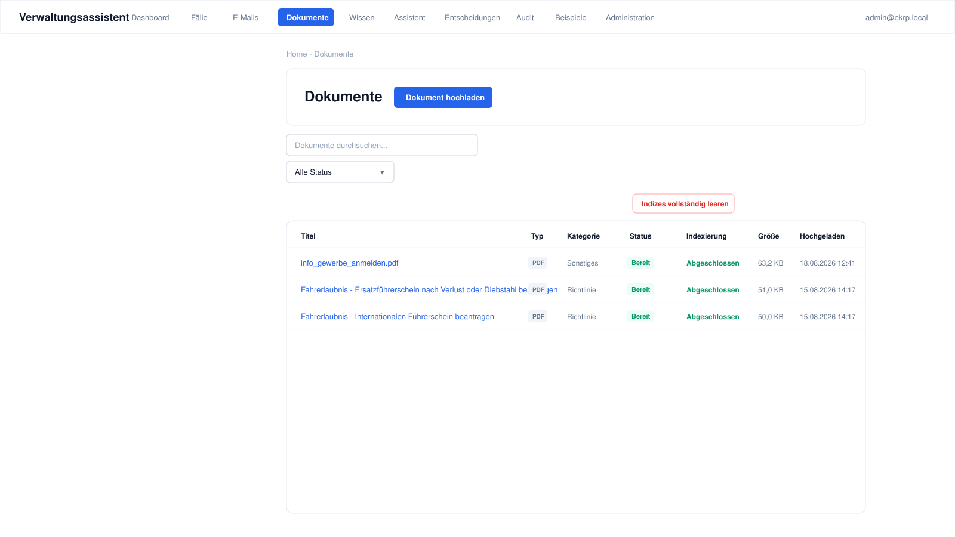Open Internationalen Führerschein beantragen document

coord(398,317)
